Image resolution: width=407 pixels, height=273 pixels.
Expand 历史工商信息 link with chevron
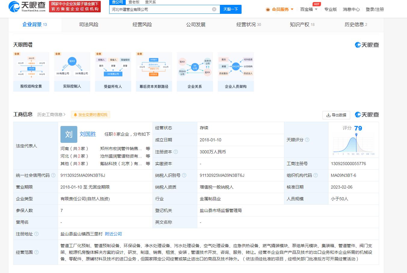point(51,115)
